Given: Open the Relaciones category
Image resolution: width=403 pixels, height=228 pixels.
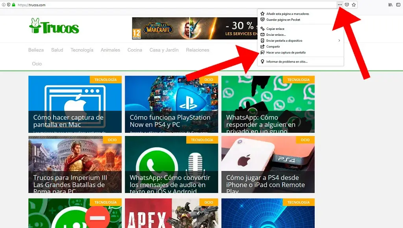Looking at the screenshot, I should coord(198,50).
